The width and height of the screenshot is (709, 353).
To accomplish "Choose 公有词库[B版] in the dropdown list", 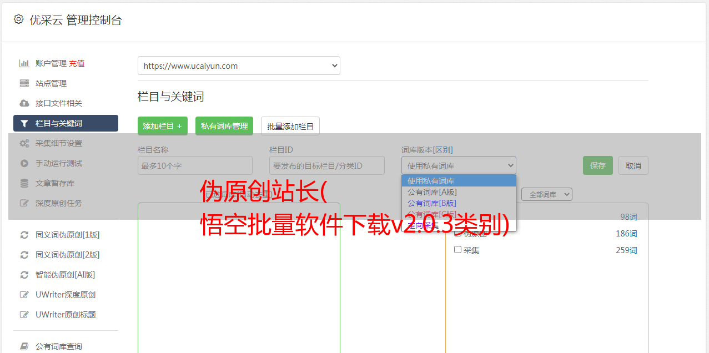I will tap(459, 203).
